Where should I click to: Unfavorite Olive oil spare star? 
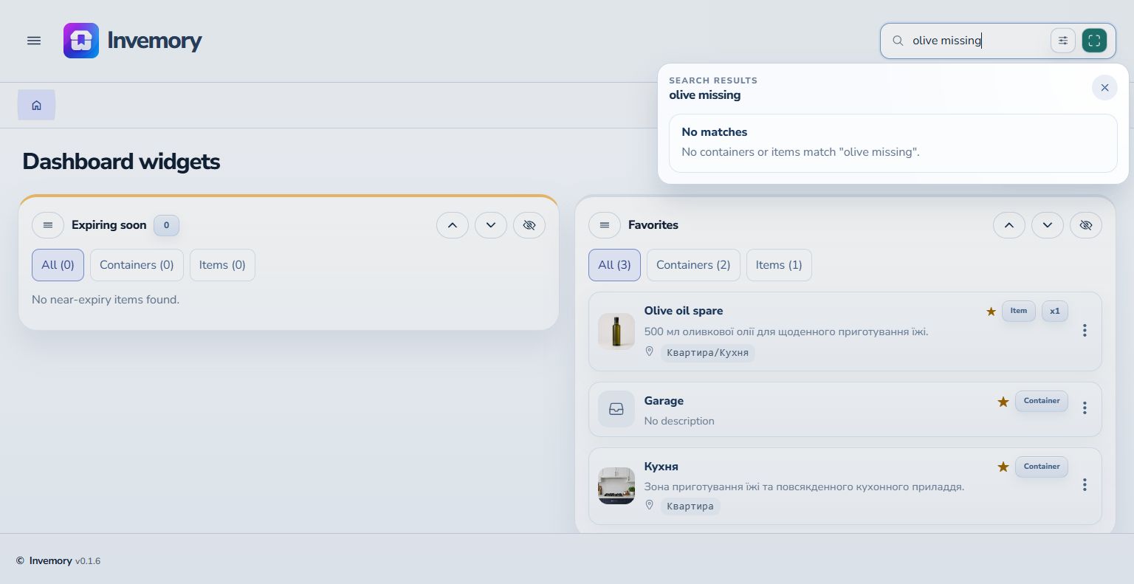coord(991,312)
